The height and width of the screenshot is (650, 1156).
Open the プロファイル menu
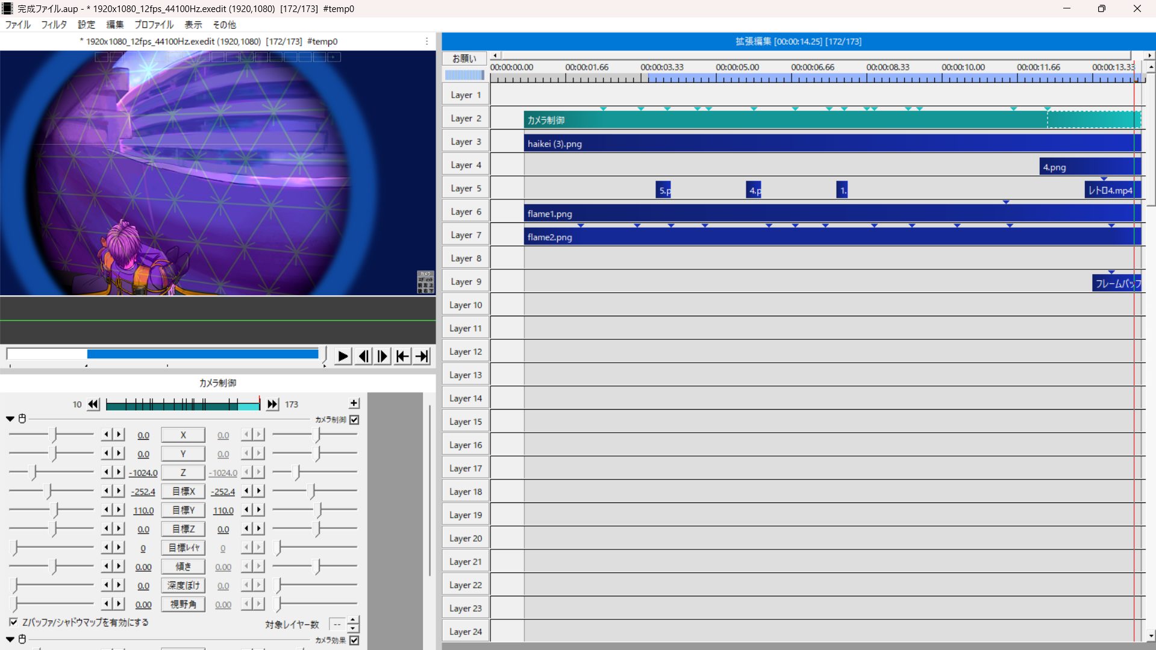click(154, 25)
